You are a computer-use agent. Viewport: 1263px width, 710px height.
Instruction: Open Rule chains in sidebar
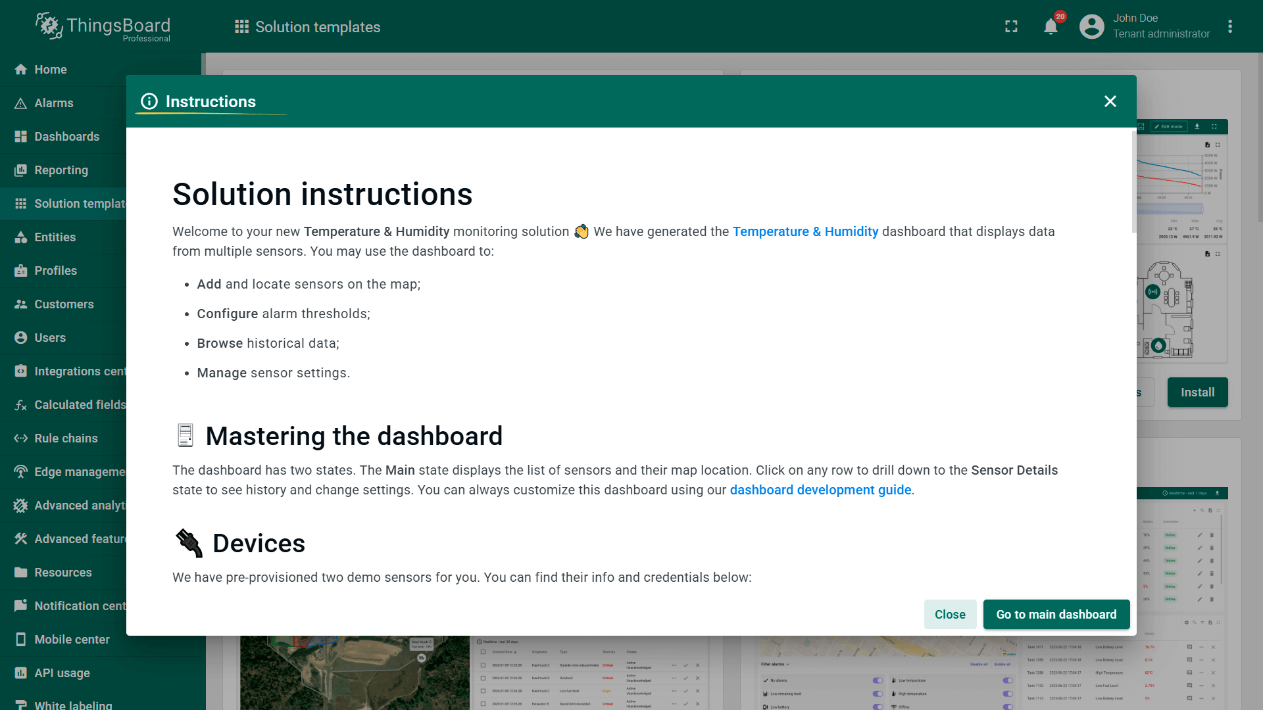click(x=66, y=438)
